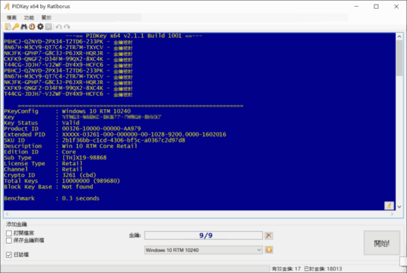Viewport: 407px width, 273px height.
Task: Click the orange icon beside Windows 10 dropdown
Action: (x=268, y=250)
